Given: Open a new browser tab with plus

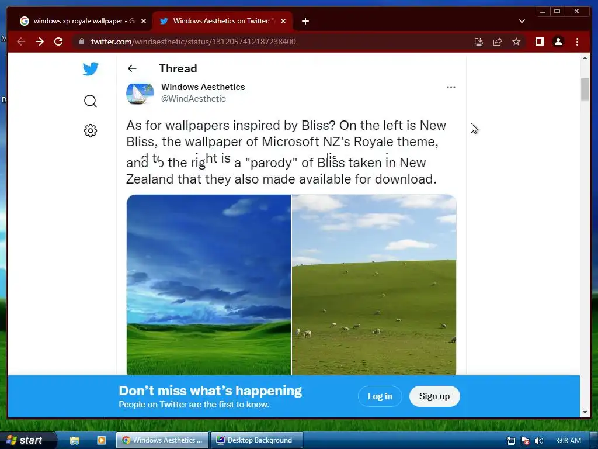Looking at the screenshot, I should pyautogui.click(x=305, y=21).
